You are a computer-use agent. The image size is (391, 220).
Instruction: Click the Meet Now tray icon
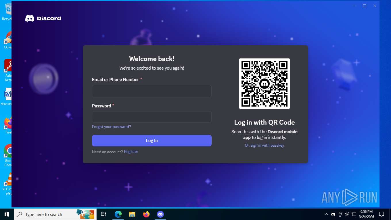pos(340,214)
